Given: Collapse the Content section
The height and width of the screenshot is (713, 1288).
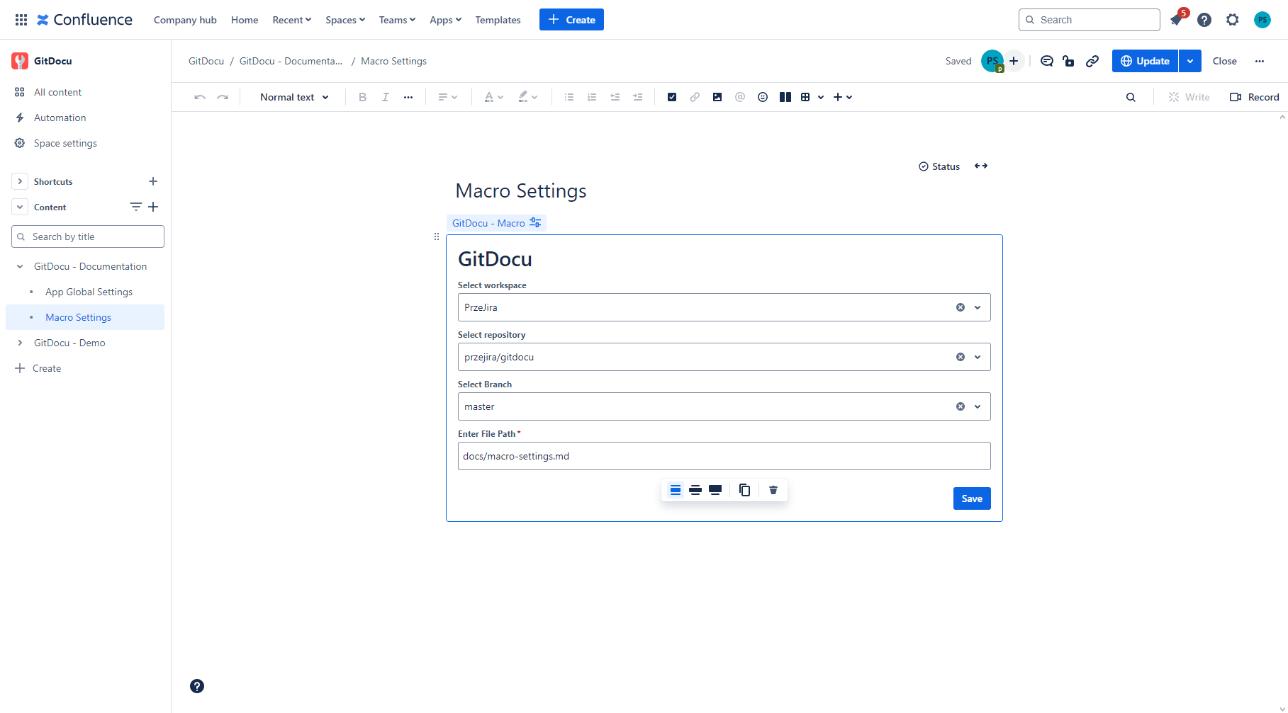Looking at the screenshot, I should (20, 207).
